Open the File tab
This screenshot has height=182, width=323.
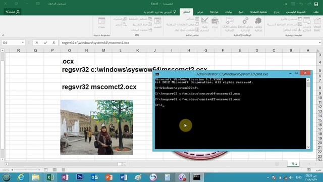316,12
